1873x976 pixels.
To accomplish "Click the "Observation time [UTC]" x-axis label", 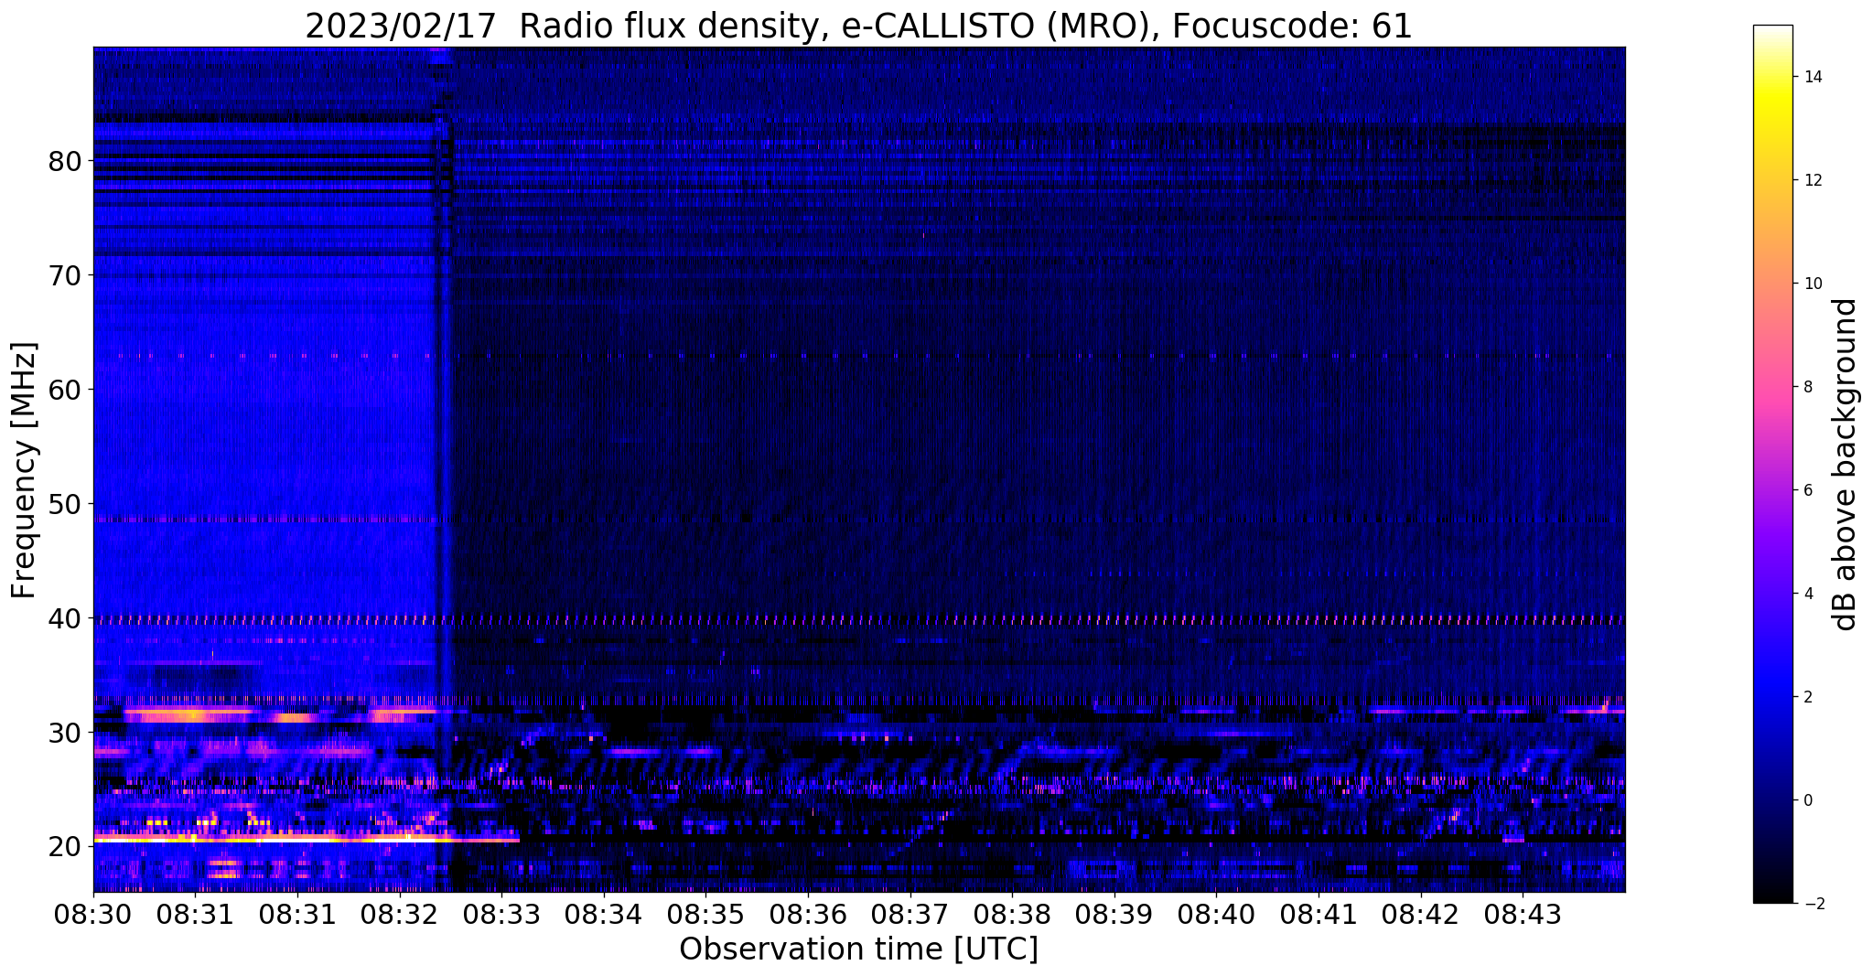I will 858,949.
